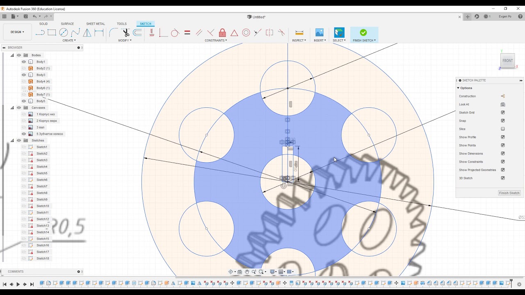The height and width of the screenshot is (295, 525).
Task: Open timeline settings gear
Action: point(519,284)
